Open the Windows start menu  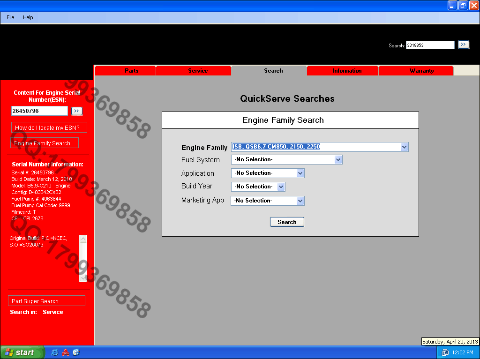[22, 352]
